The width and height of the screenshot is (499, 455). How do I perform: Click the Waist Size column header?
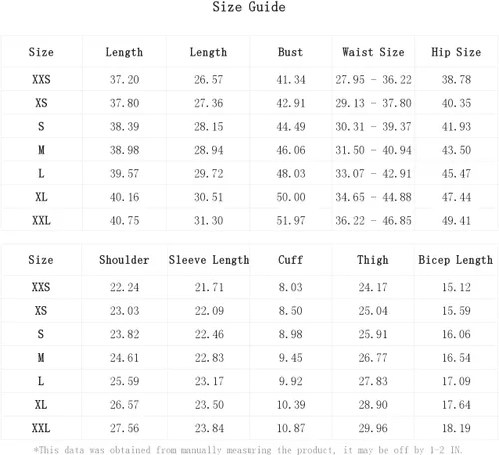[373, 52]
